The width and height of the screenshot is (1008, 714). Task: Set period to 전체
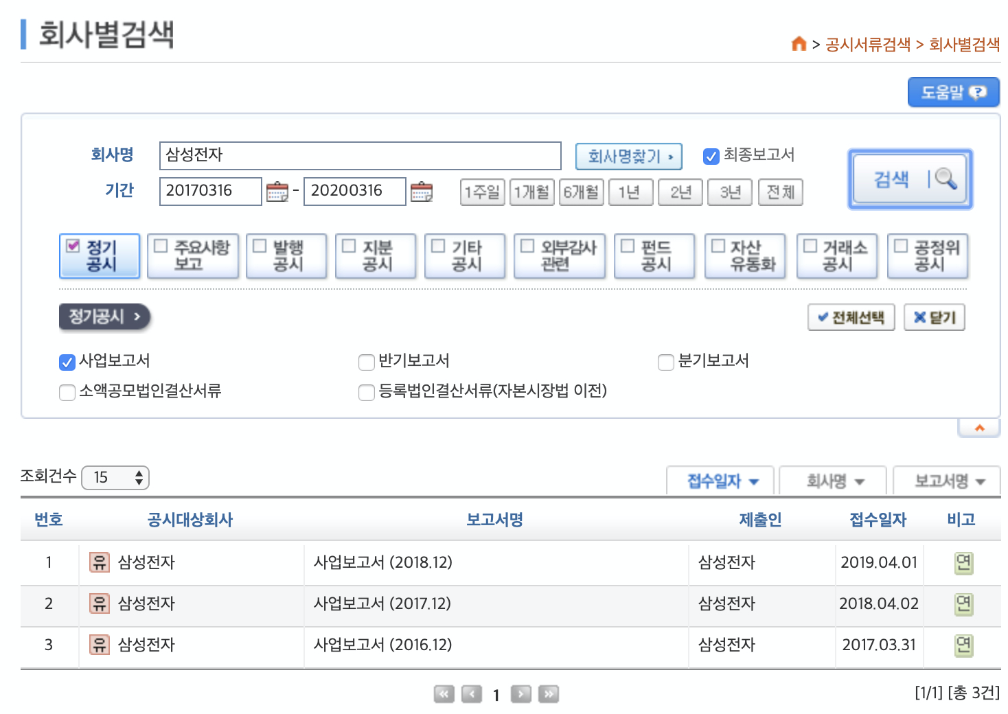[781, 192]
